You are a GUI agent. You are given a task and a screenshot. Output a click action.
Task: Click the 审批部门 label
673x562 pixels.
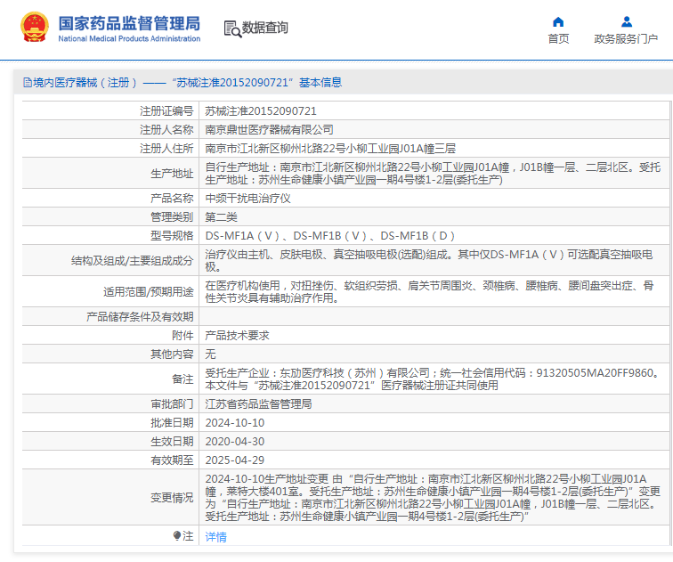pyautogui.click(x=172, y=404)
